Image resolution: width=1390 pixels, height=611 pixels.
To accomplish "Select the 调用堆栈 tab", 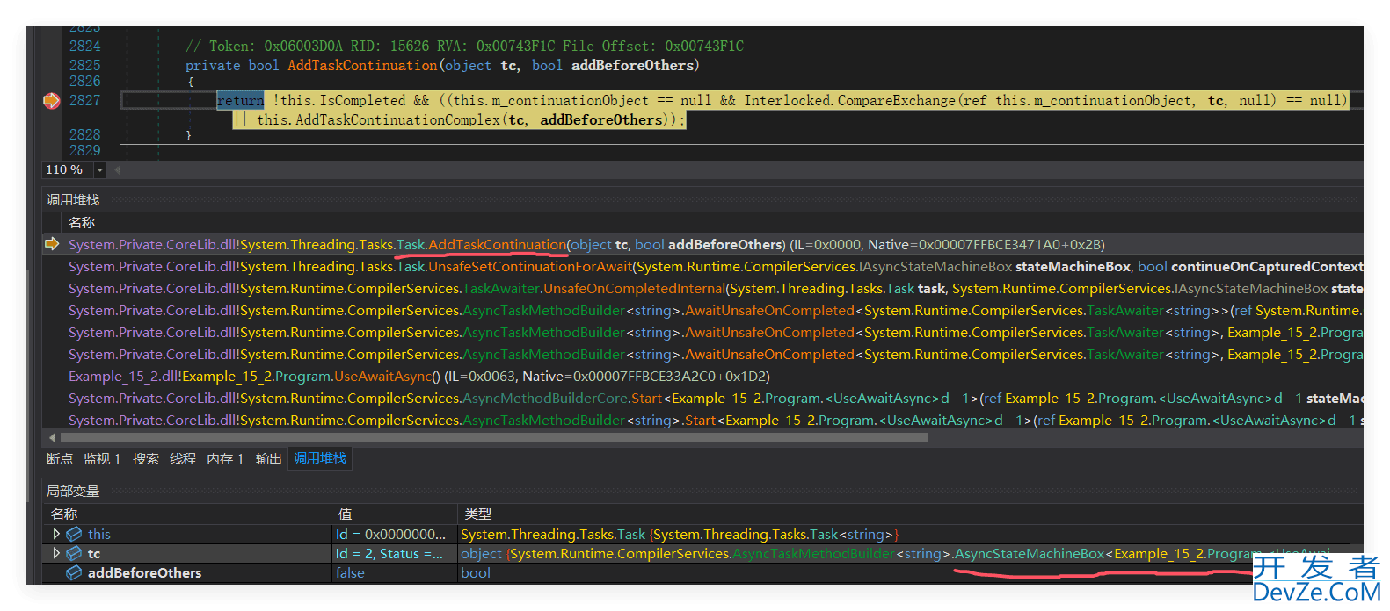I will pyautogui.click(x=320, y=458).
